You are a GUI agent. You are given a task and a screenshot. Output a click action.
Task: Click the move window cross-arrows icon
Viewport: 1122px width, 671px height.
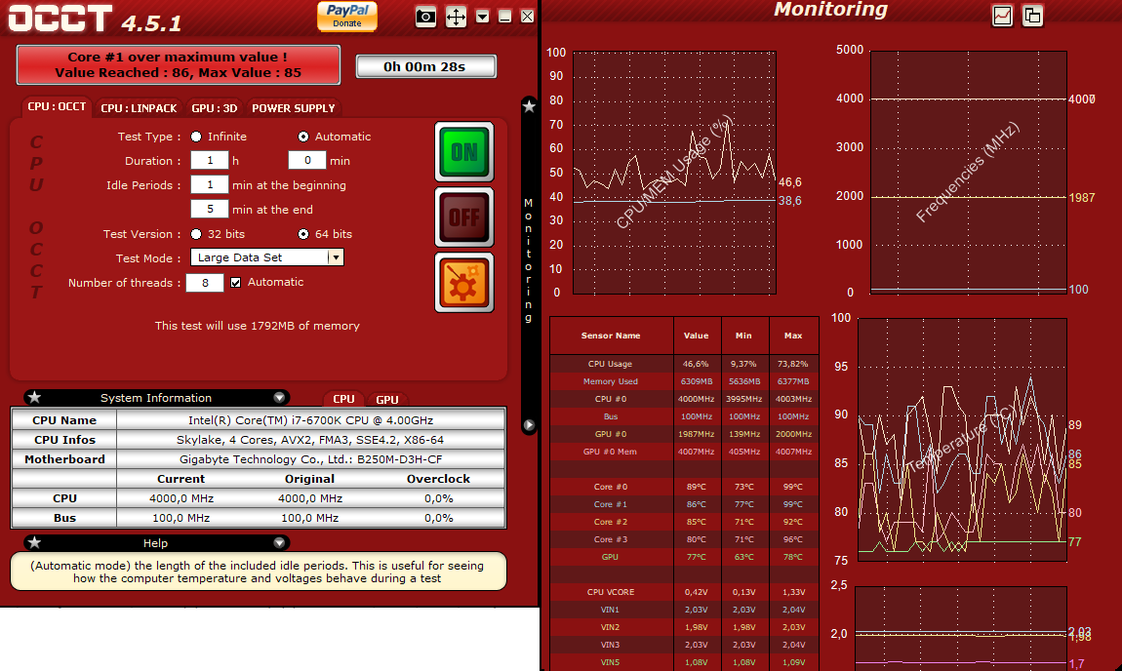click(x=456, y=17)
